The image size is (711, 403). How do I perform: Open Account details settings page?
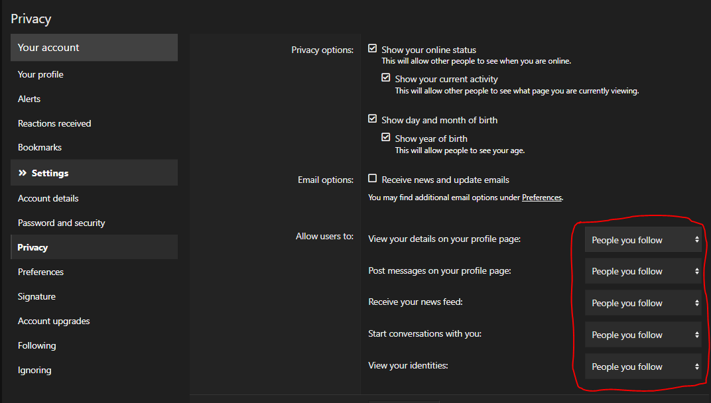[x=48, y=198]
